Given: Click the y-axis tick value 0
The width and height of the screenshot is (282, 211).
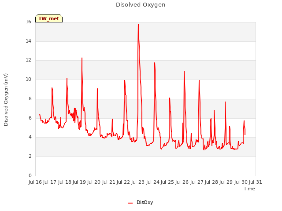Looking at the screenshot, I should 30,175.
